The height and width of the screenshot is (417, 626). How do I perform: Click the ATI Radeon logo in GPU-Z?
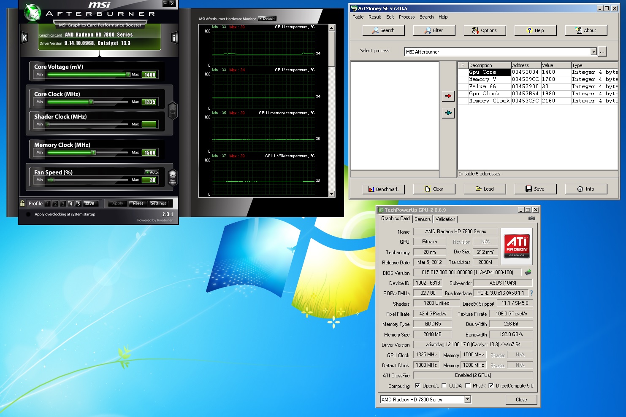click(x=517, y=246)
